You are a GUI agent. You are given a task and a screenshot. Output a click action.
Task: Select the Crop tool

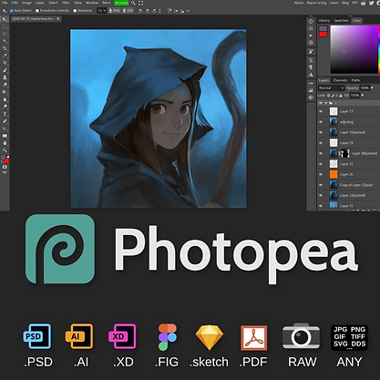click(x=5, y=48)
